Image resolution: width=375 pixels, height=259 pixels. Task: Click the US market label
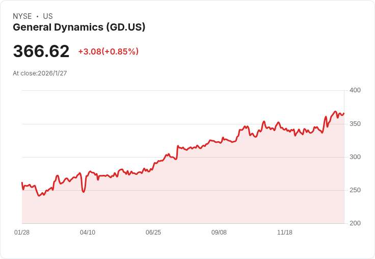(48, 16)
